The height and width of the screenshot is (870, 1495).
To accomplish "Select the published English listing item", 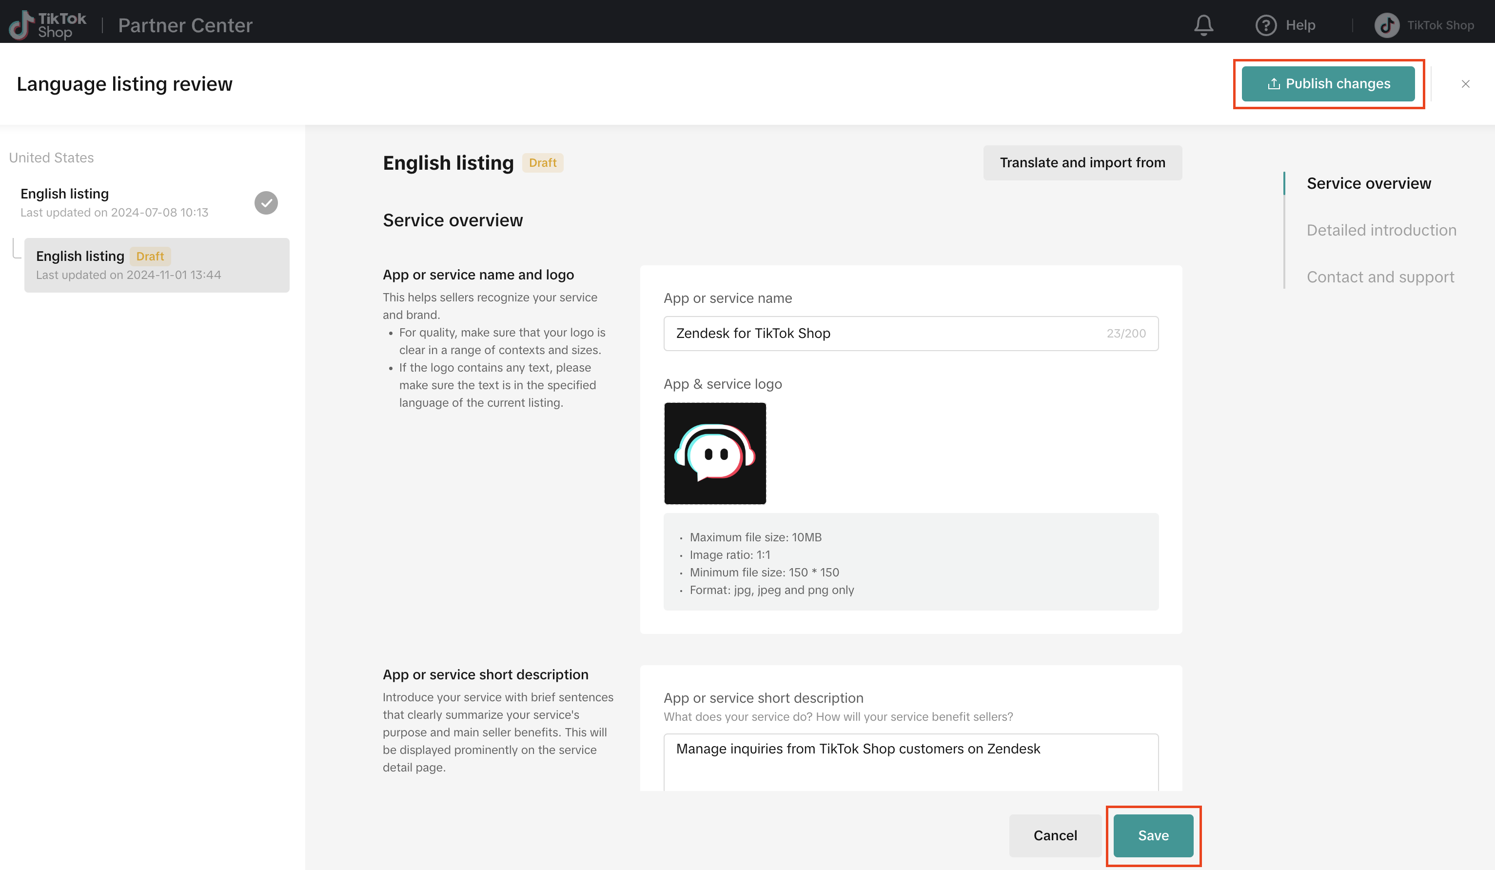I will [148, 202].
